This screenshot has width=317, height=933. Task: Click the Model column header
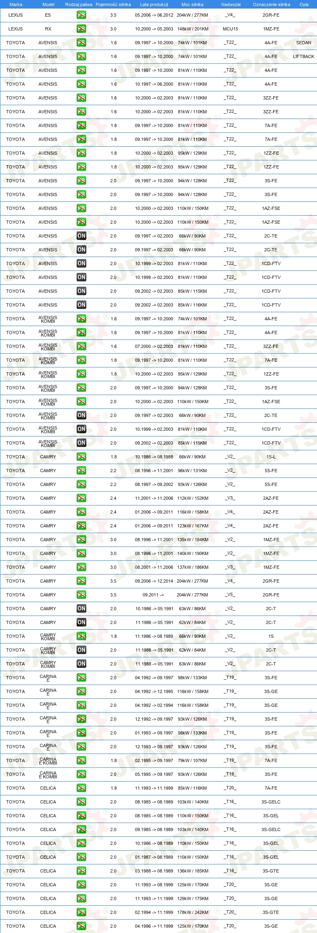[48, 4]
